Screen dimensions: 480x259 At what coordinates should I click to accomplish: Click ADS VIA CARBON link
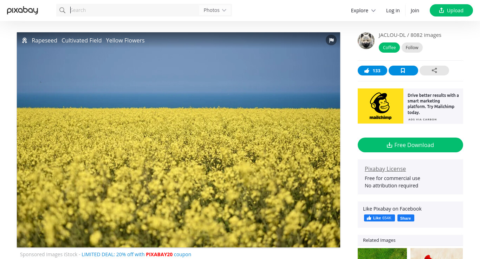(422, 119)
